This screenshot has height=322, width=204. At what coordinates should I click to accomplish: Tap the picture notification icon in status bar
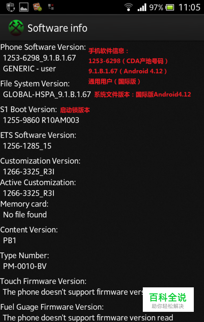click(24, 7)
